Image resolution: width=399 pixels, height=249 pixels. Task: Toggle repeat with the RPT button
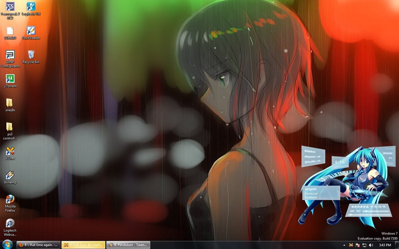(x=359, y=211)
